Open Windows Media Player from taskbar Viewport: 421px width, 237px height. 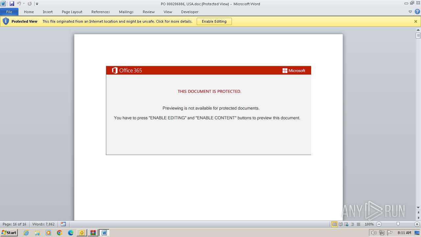click(48, 233)
